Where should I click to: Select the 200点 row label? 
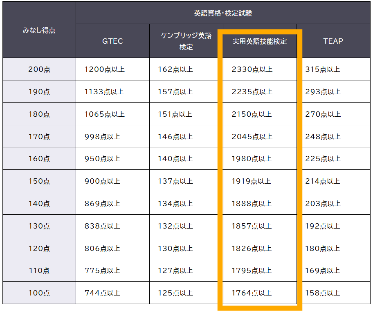click(38, 69)
